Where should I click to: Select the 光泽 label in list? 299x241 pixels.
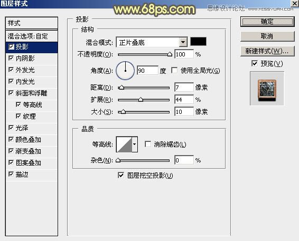(22, 128)
